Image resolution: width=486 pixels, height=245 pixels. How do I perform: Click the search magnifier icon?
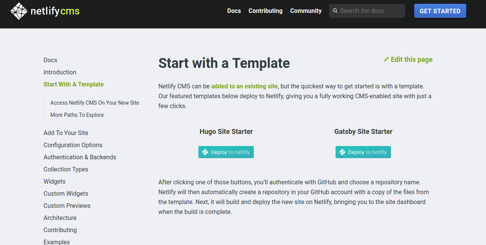point(335,11)
